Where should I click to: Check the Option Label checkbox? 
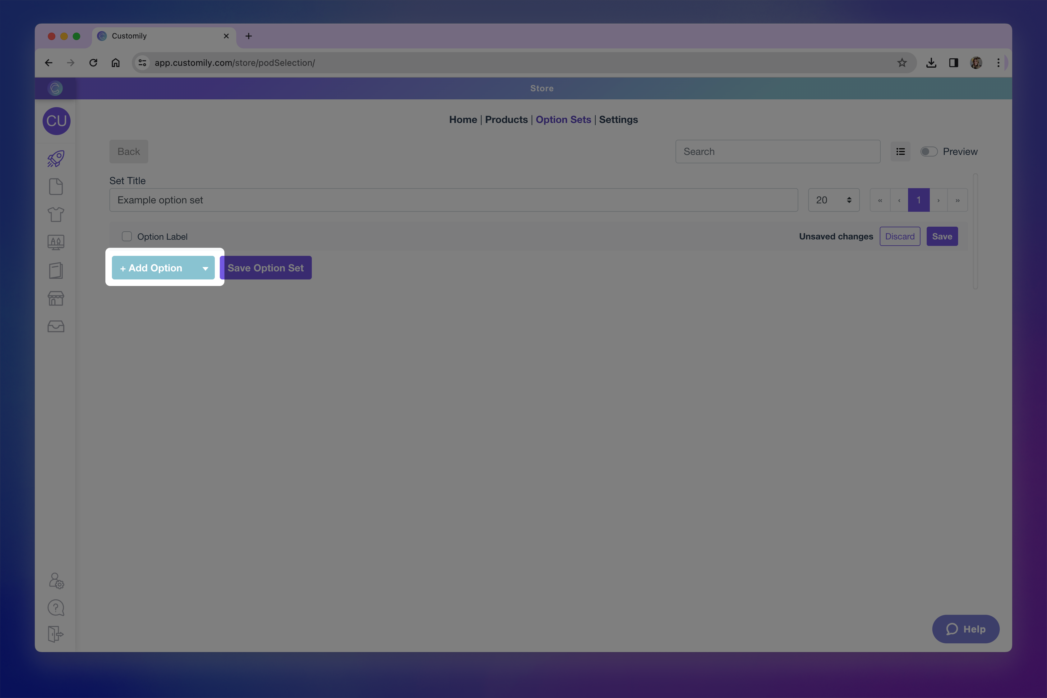(127, 236)
